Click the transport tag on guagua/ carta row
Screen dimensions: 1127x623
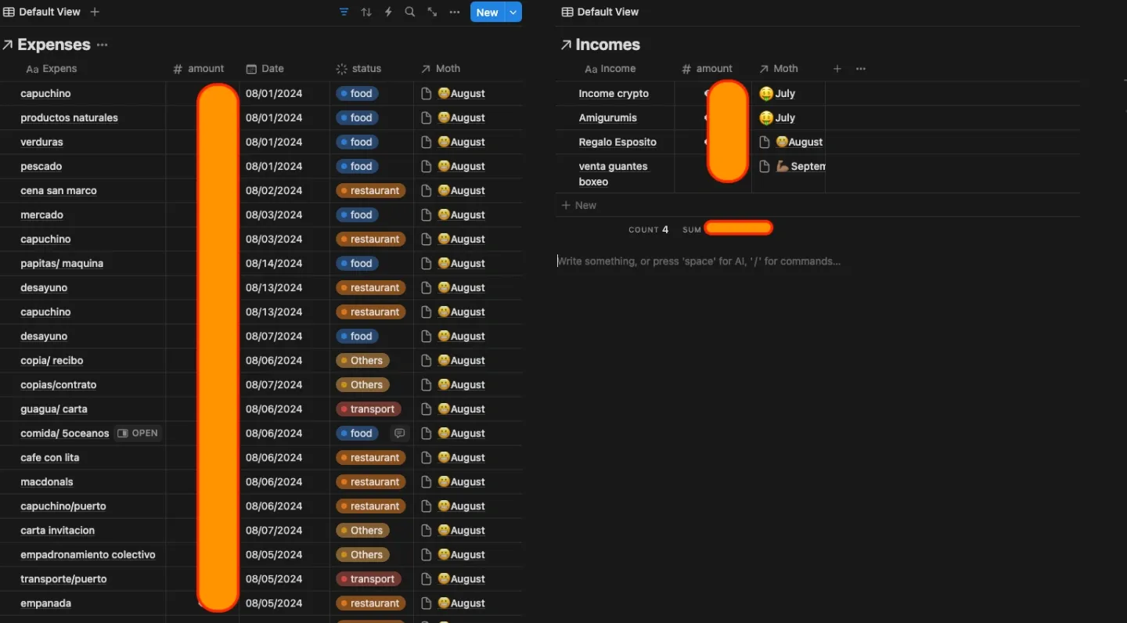click(369, 409)
